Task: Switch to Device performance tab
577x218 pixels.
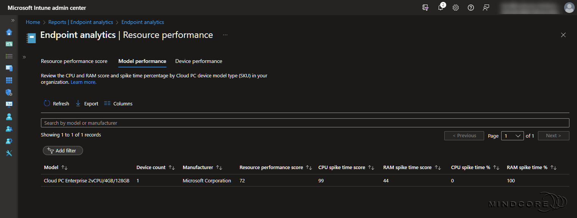Action: click(x=199, y=61)
